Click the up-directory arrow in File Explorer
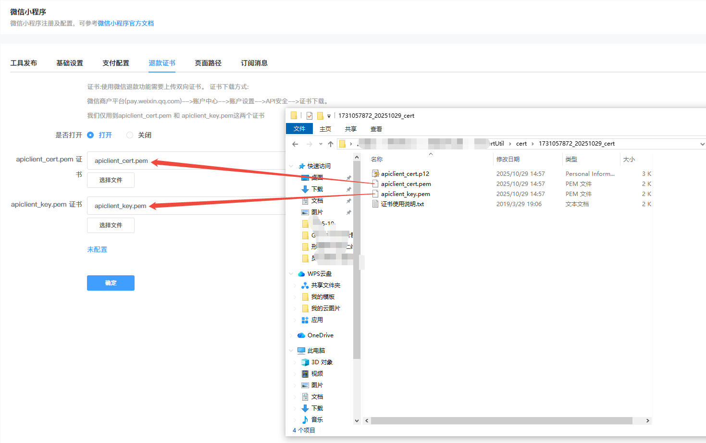Image resolution: width=706 pixels, height=443 pixels. click(x=331, y=144)
